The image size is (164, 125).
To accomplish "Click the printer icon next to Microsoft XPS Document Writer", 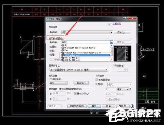I will tap(63, 48).
